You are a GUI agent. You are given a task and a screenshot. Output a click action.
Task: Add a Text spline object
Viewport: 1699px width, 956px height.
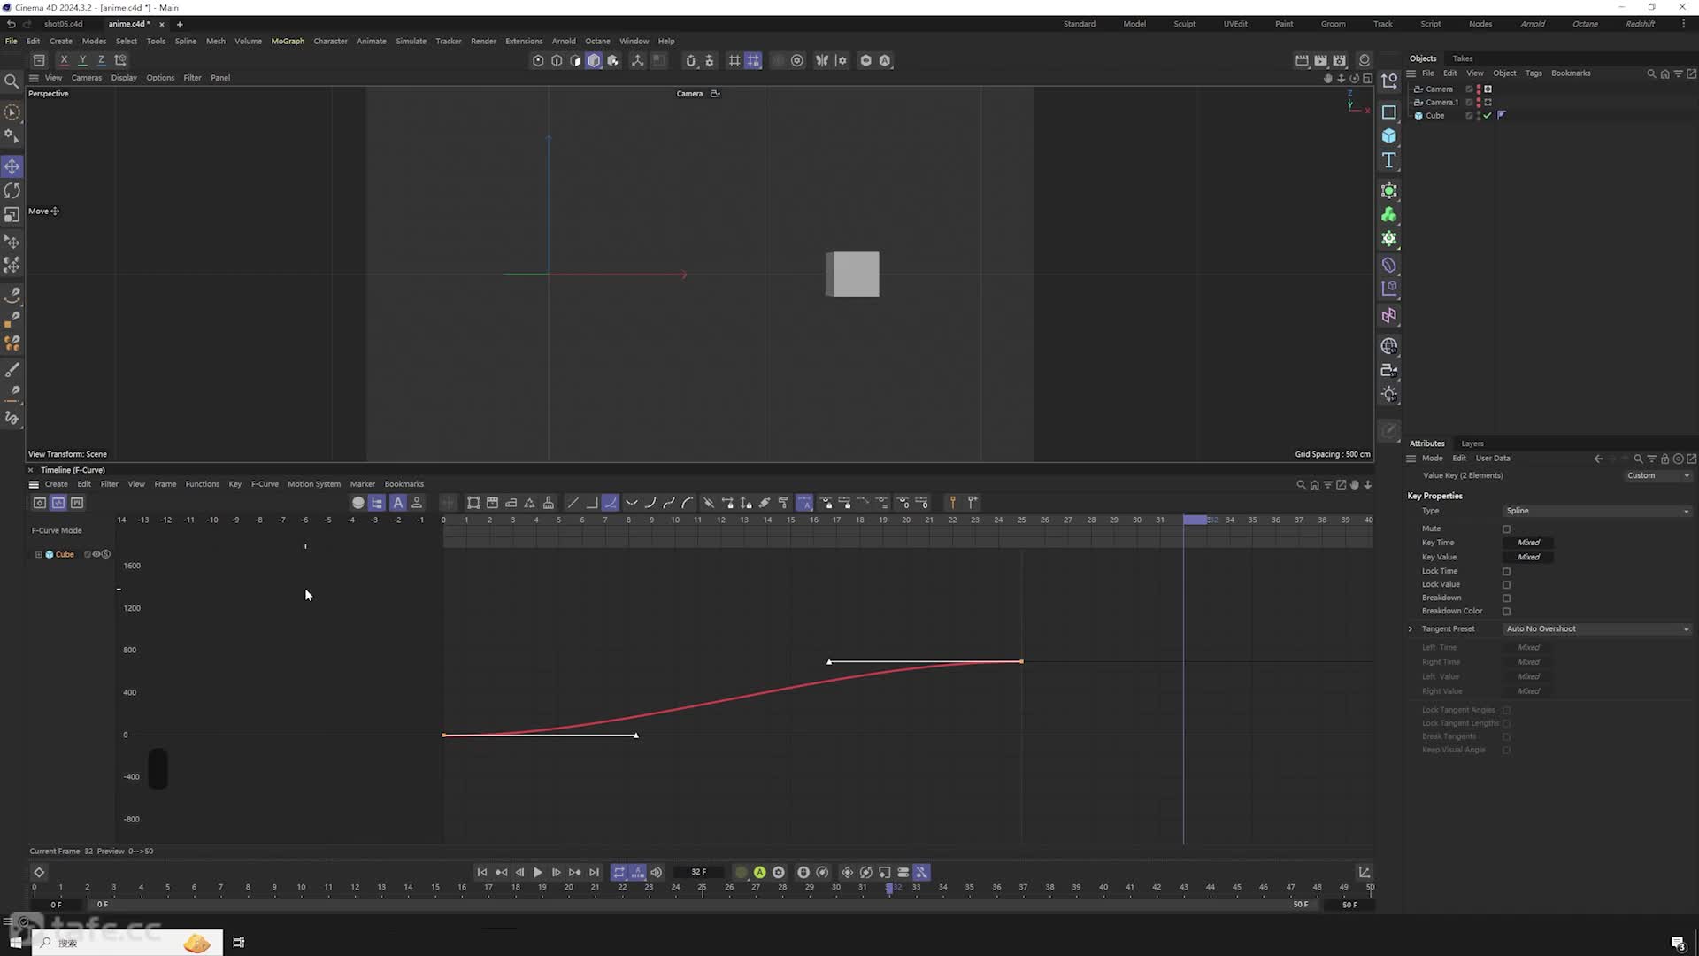(1389, 160)
